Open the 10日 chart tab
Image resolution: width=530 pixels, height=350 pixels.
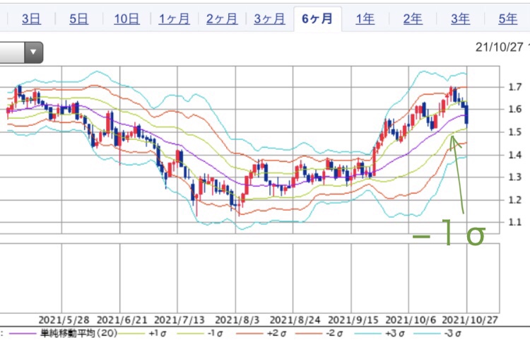(x=126, y=19)
